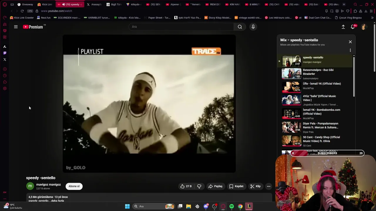This screenshot has width=376, height=211.
Task: Open Mix playlist three-dot options menu
Action: (350, 50)
